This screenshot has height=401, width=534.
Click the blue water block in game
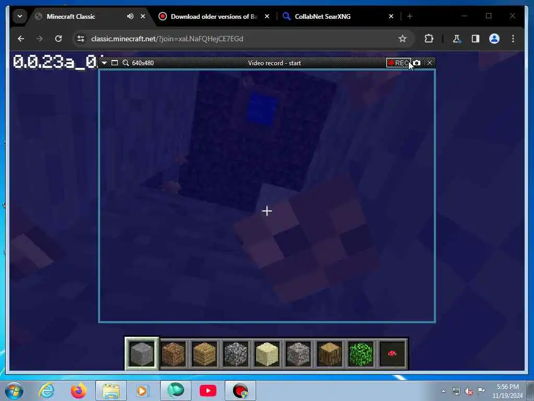click(262, 109)
